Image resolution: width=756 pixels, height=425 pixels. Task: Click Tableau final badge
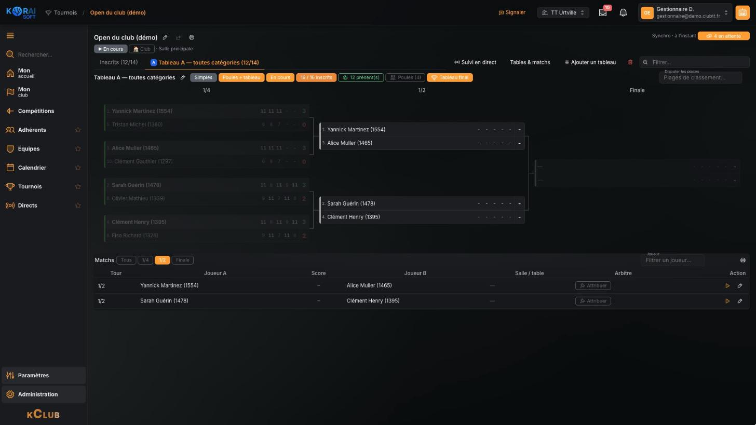[x=450, y=78]
